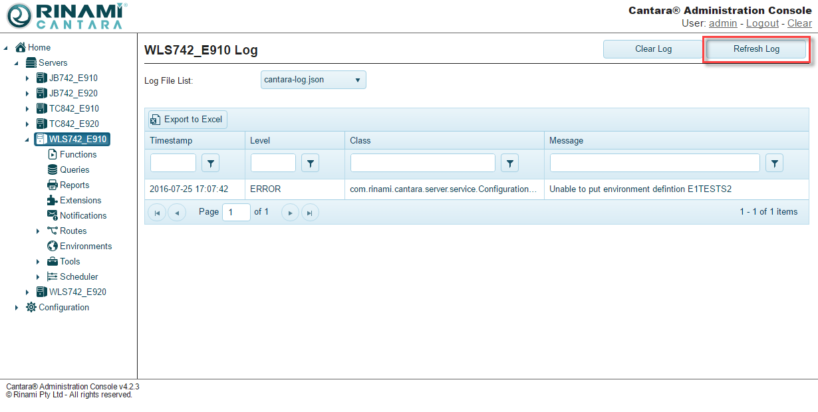Viewport: 818px width, 412px height.
Task: Go to the first page arrow
Action: (157, 213)
